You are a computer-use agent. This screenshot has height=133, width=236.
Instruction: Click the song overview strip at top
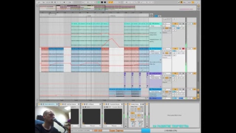pyautogui.click(x=118, y=8)
